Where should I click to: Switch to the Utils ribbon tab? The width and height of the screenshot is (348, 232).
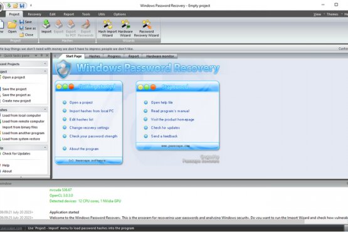tap(102, 14)
